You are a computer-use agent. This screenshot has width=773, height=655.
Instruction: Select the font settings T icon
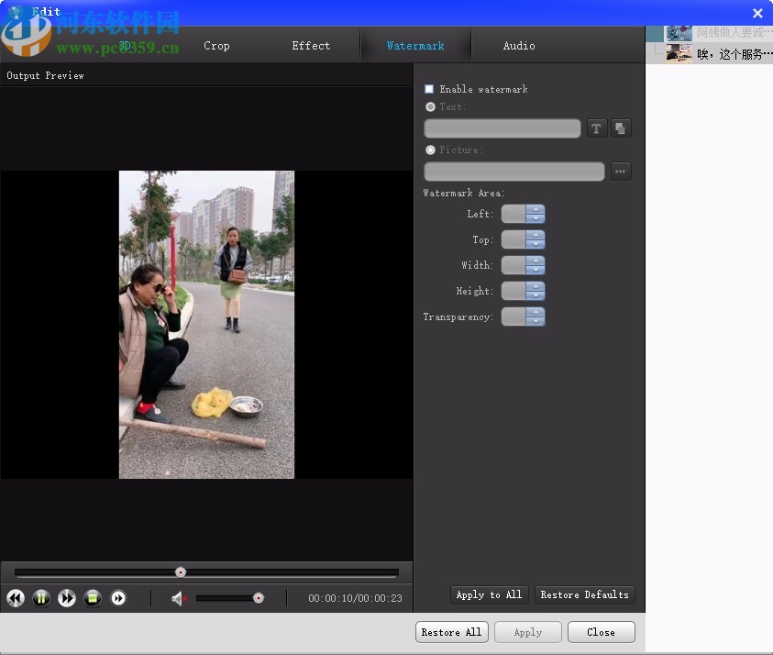pos(596,128)
